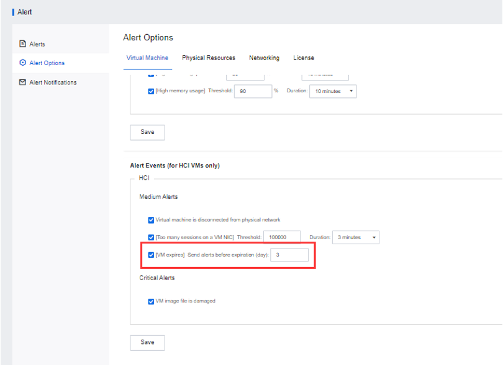
Task: Open the 10 minutes Duration dropdown
Action: point(333,91)
